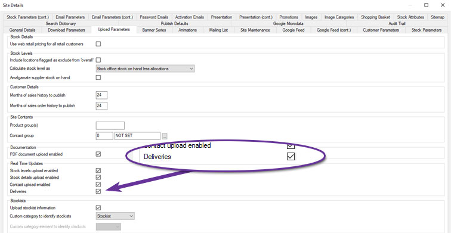Switch to the Site Maintenance tab
The image size is (451, 233).
point(255,30)
